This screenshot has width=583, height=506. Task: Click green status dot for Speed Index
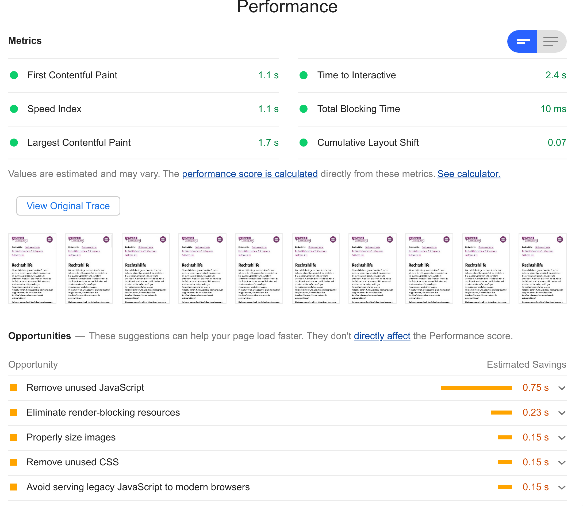tap(14, 109)
